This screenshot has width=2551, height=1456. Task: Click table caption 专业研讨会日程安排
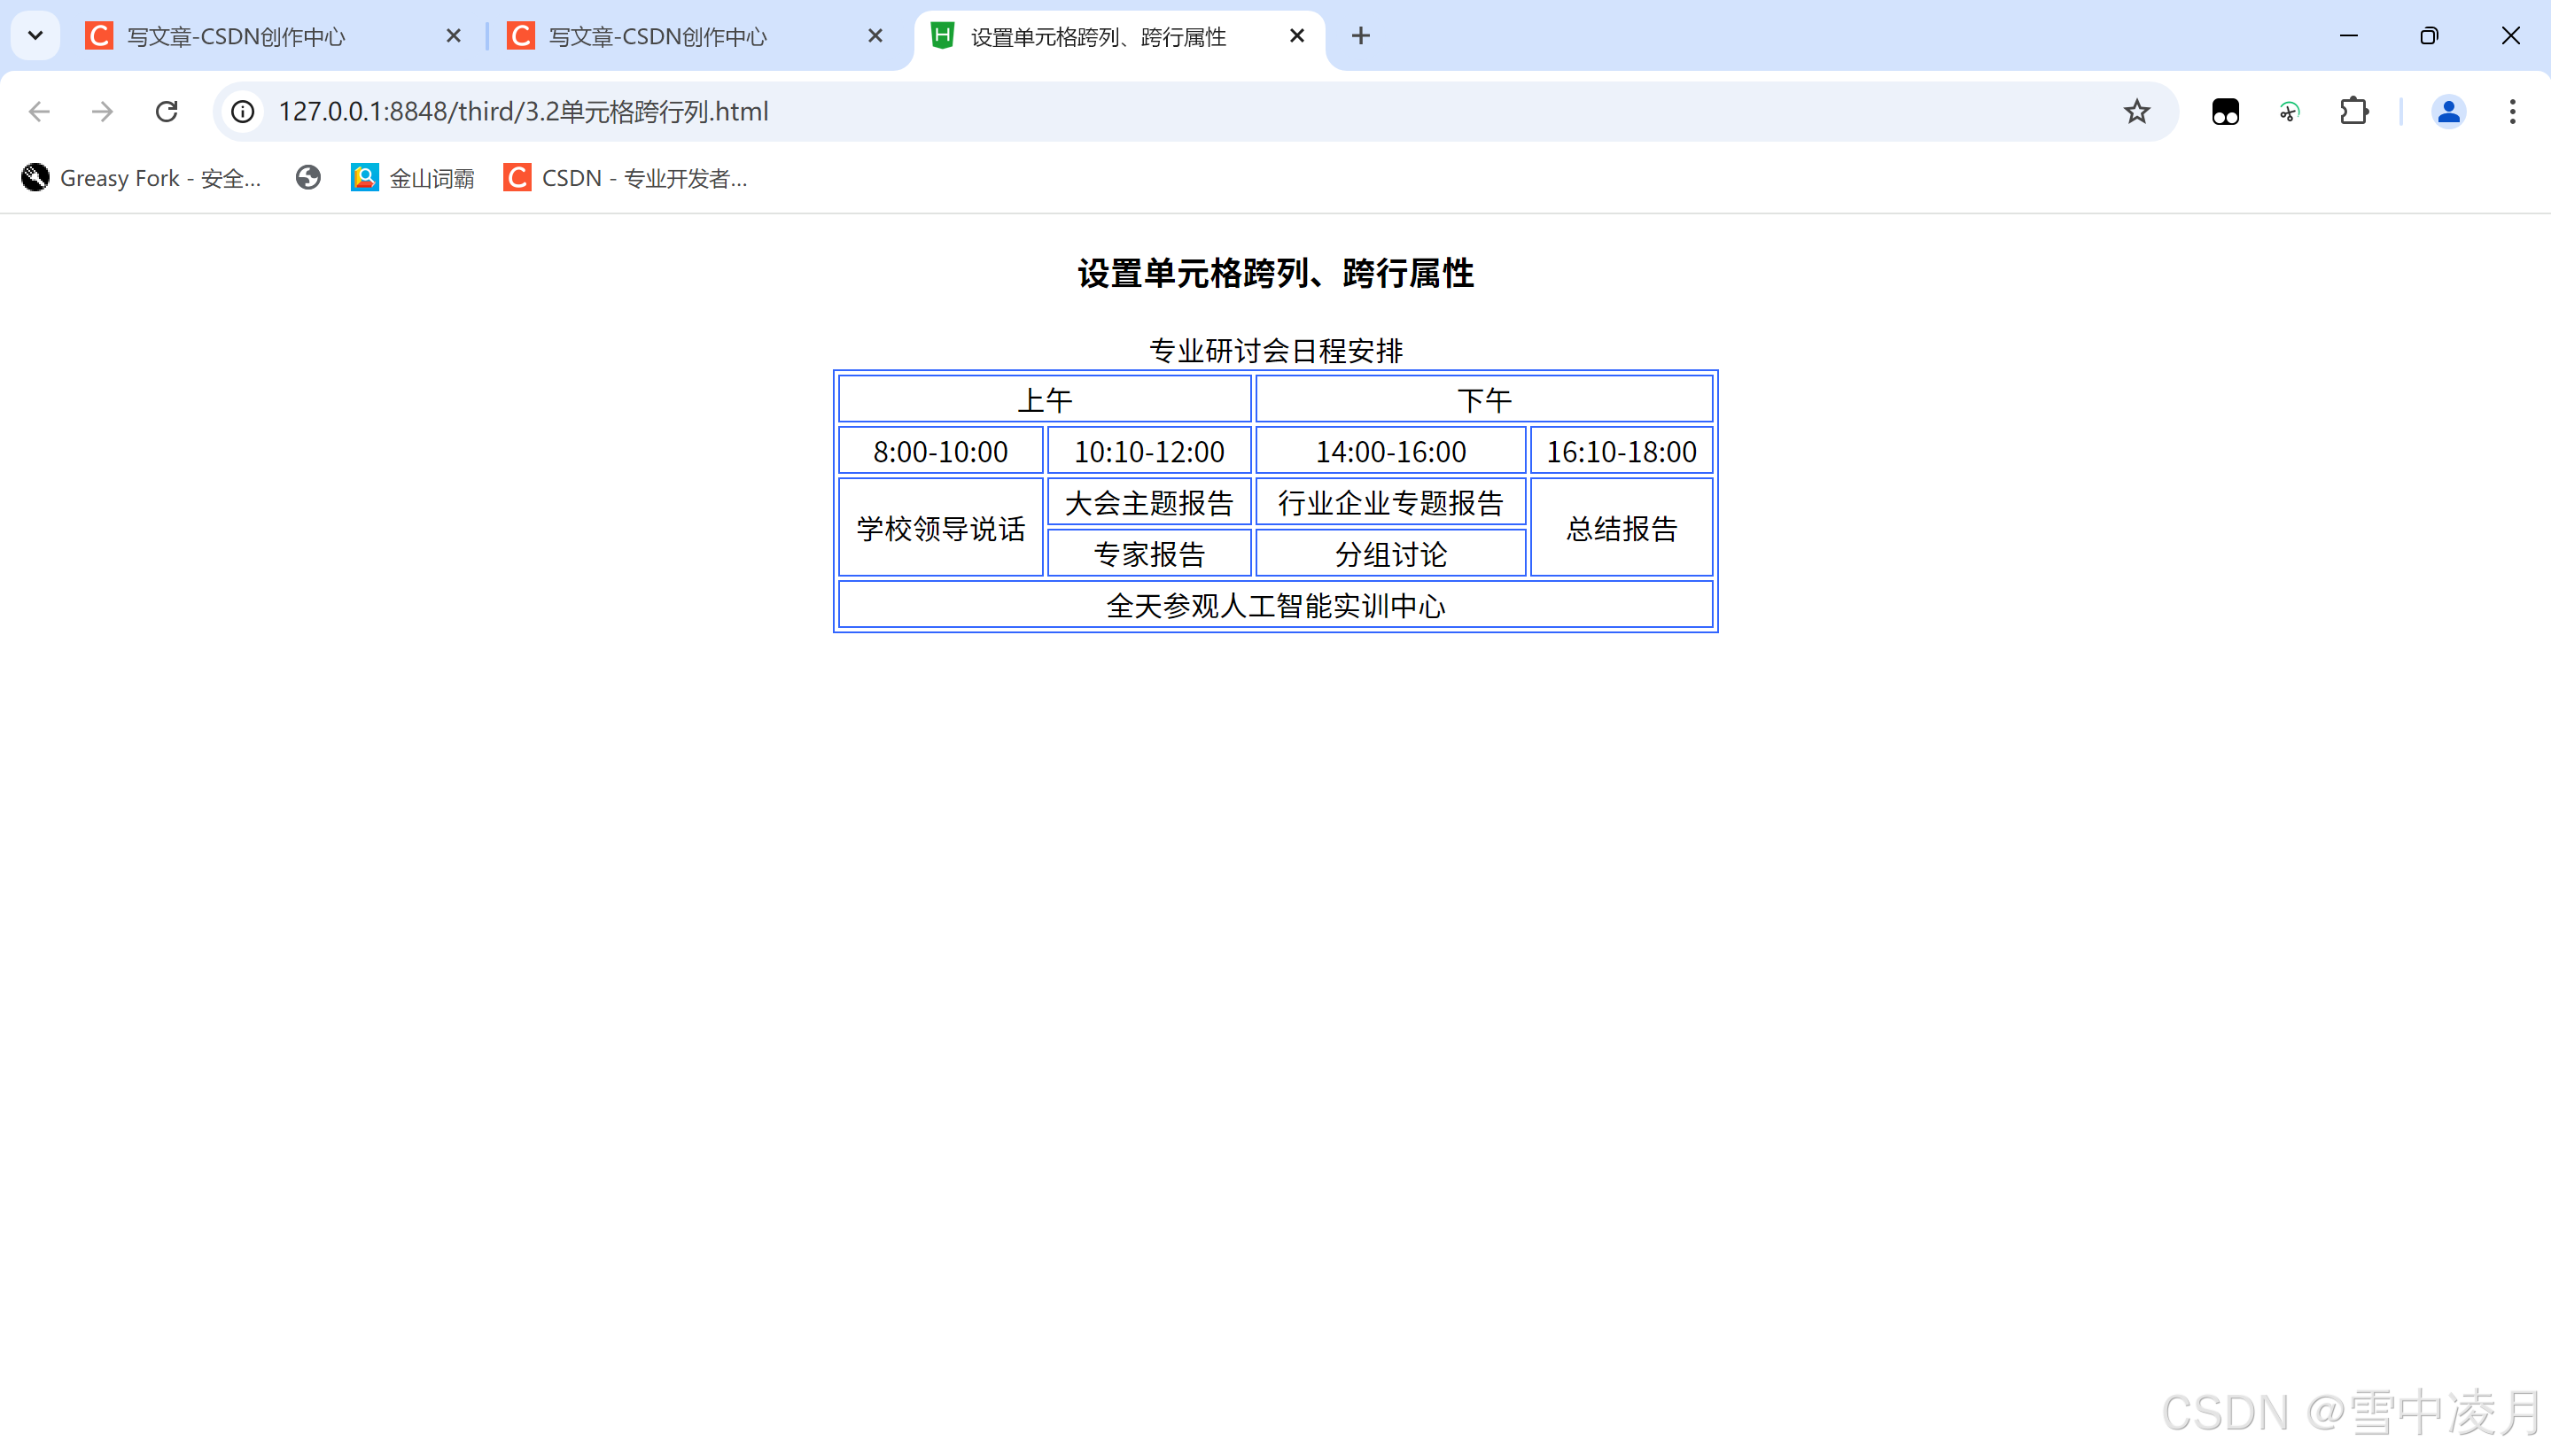tap(1276, 350)
